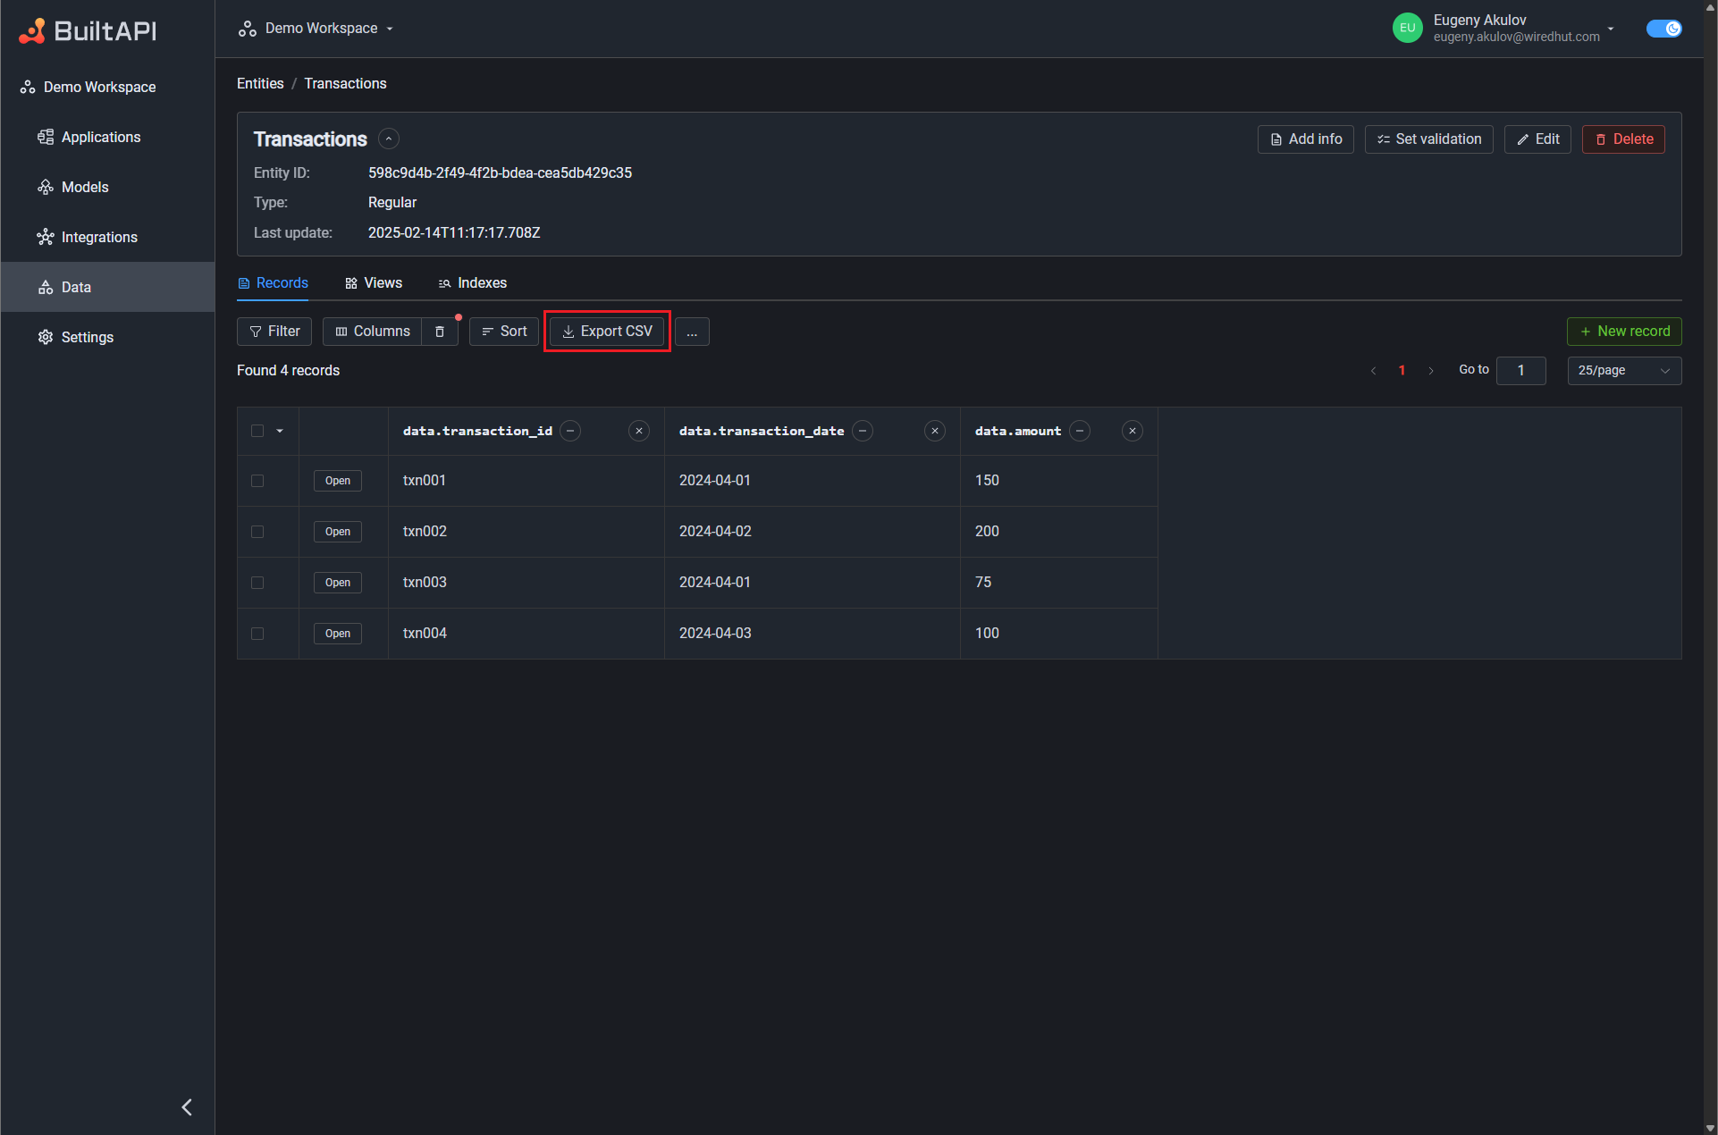This screenshot has height=1135, width=1718.
Task: Open the Filter panel
Action: 274,331
